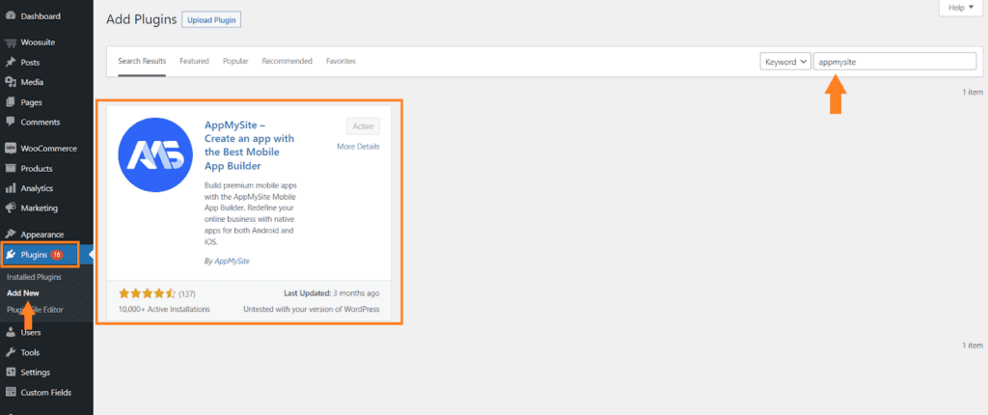Click the WooCommerce icon
Viewport: 988px width, 415px height.
(10, 149)
